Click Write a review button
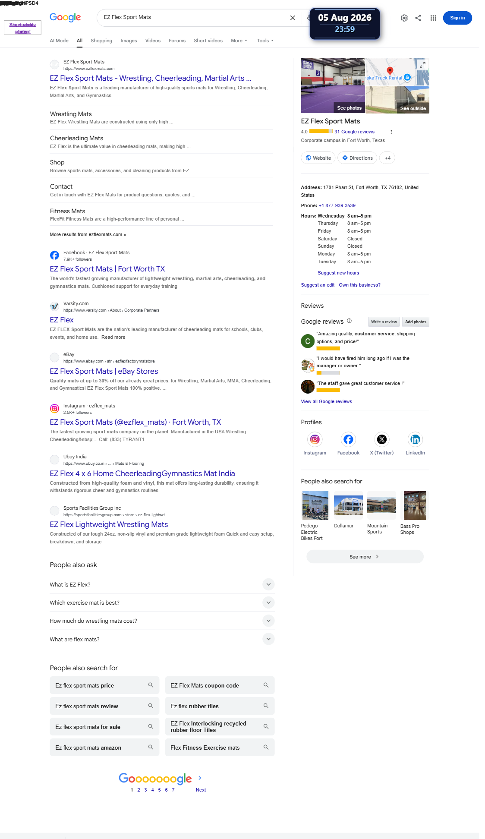The width and height of the screenshot is (485, 839). coord(384,322)
